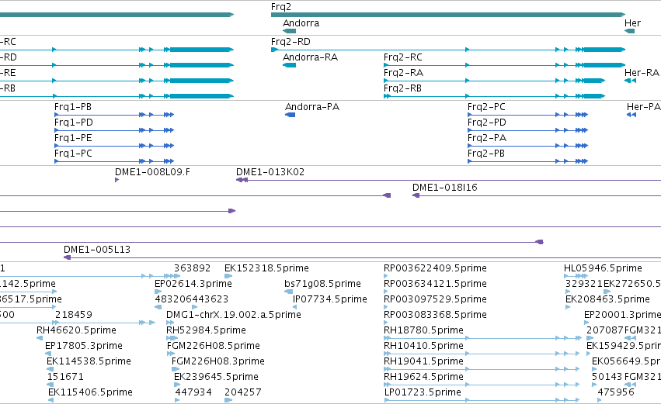The width and height of the screenshot is (661, 404).
Task: Select the Frq1-PC protein label
Action: (73, 154)
